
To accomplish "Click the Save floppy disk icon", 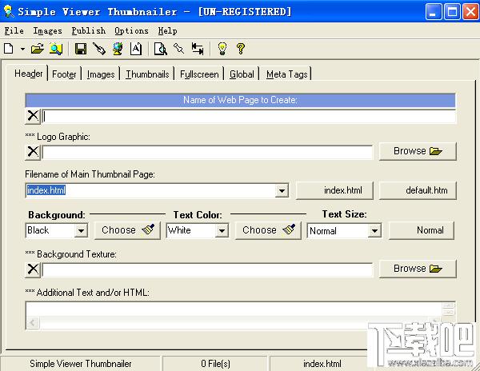I will coord(81,49).
